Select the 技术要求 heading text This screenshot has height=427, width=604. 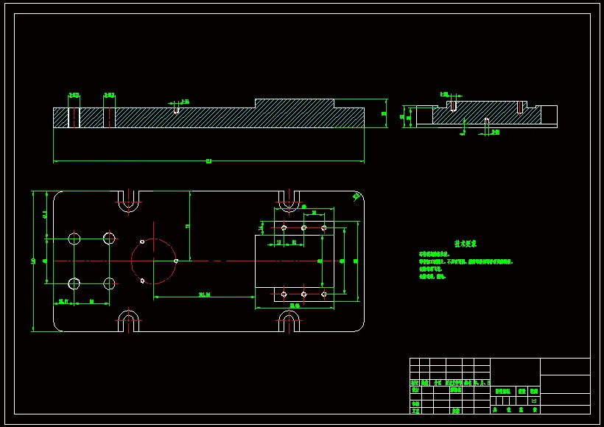point(466,244)
